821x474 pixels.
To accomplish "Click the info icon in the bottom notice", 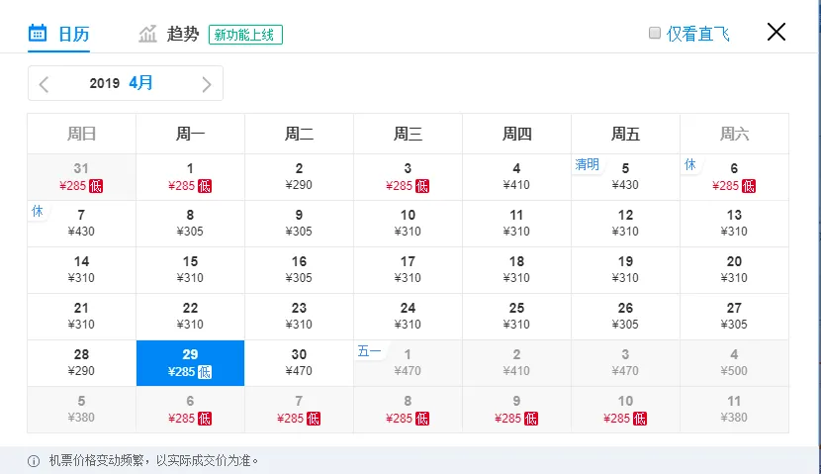I will pos(34,461).
